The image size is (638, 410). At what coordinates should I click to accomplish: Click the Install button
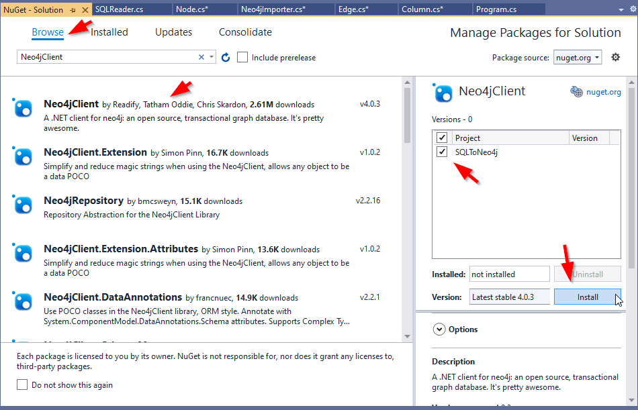coord(588,297)
